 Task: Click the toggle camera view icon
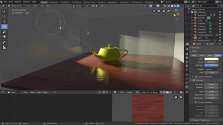(159, 11)
